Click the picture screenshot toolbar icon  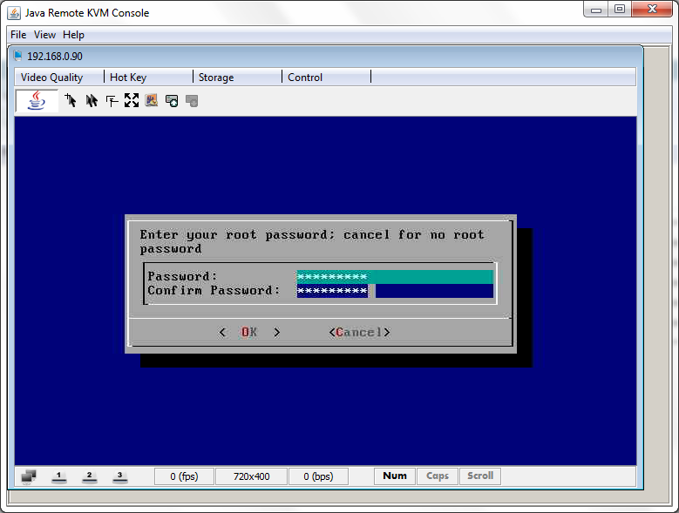(152, 101)
